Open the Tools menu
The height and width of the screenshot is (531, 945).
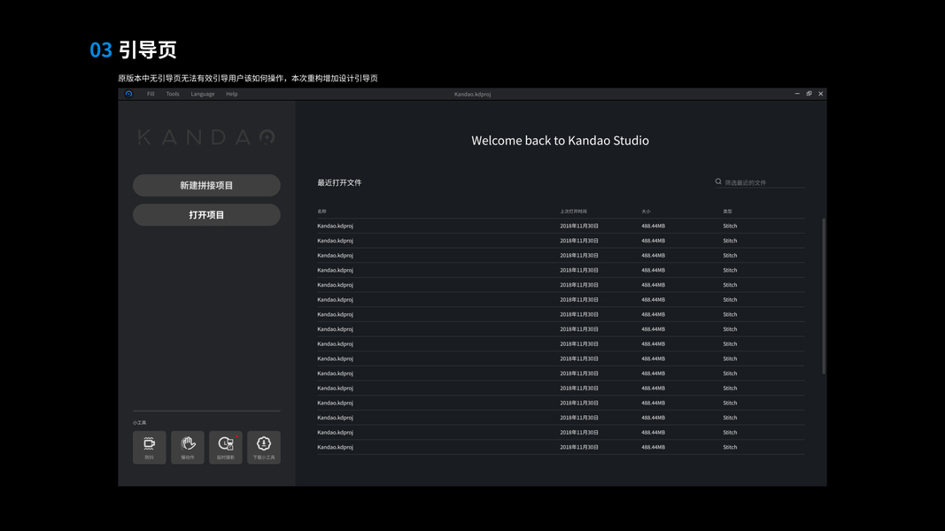(x=173, y=94)
